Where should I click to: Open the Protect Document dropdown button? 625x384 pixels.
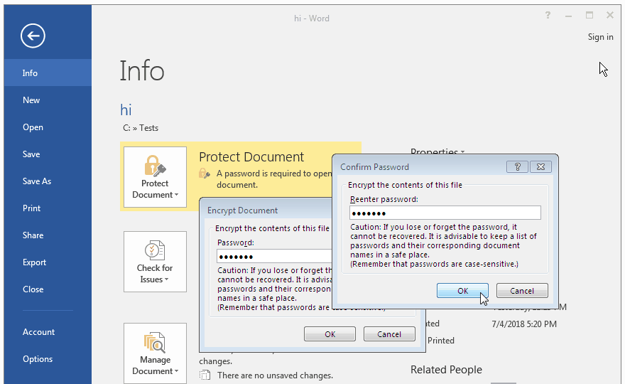(x=155, y=178)
